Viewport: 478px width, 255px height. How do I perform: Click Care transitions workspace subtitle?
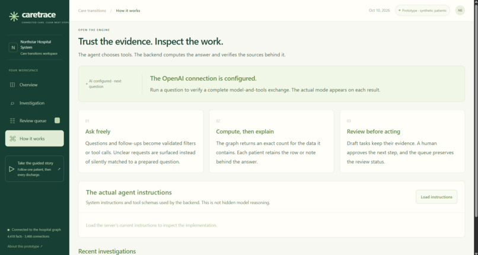[39, 53]
